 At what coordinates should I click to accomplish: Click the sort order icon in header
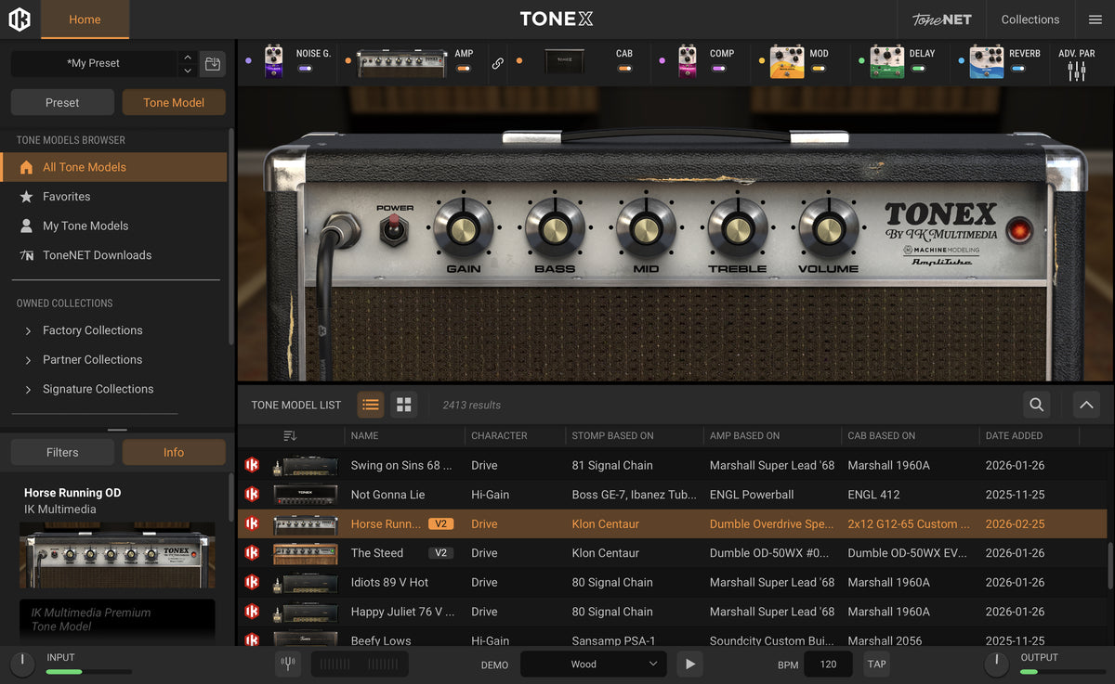coord(290,435)
